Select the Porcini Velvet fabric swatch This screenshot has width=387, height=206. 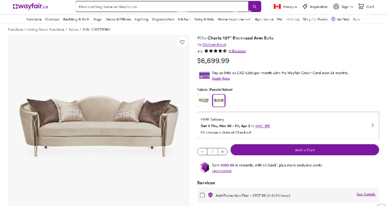219,101
